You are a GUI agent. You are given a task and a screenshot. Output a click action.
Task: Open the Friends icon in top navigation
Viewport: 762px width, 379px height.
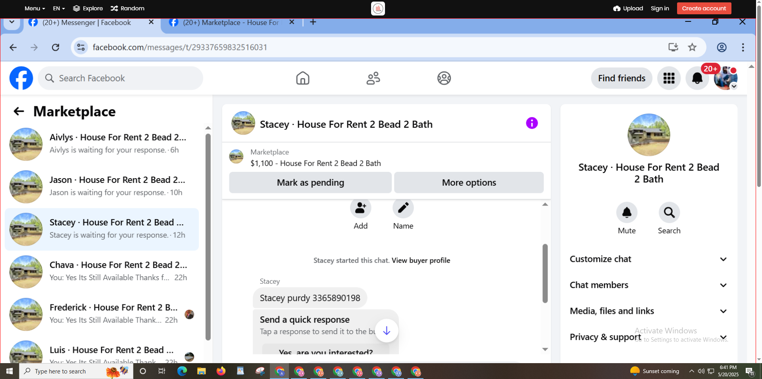click(x=373, y=78)
